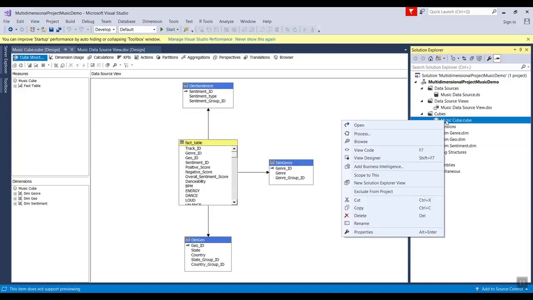The width and height of the screenshot is (533, 300).
Task: Click the Solution Explorer search magnifier icon
Action: pyautogui.click(x=523, y=67)
